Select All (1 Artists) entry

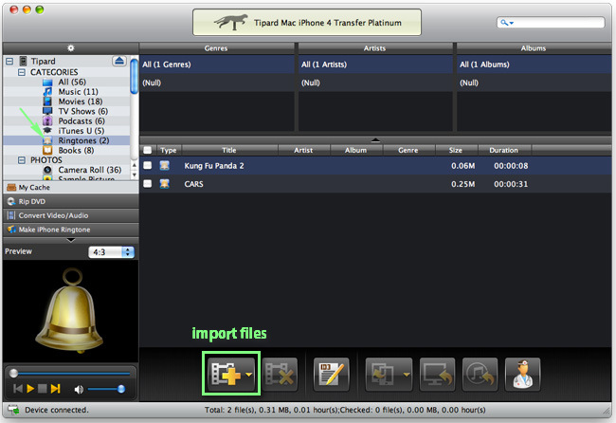coord(375,64)
